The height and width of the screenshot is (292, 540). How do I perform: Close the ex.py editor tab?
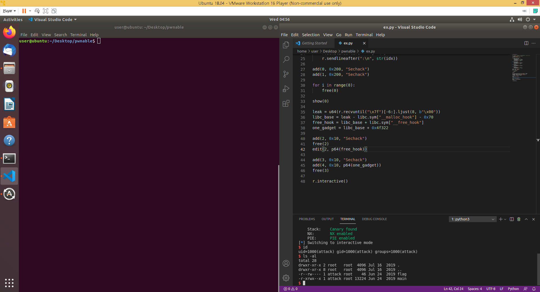(x=364, y=43)
